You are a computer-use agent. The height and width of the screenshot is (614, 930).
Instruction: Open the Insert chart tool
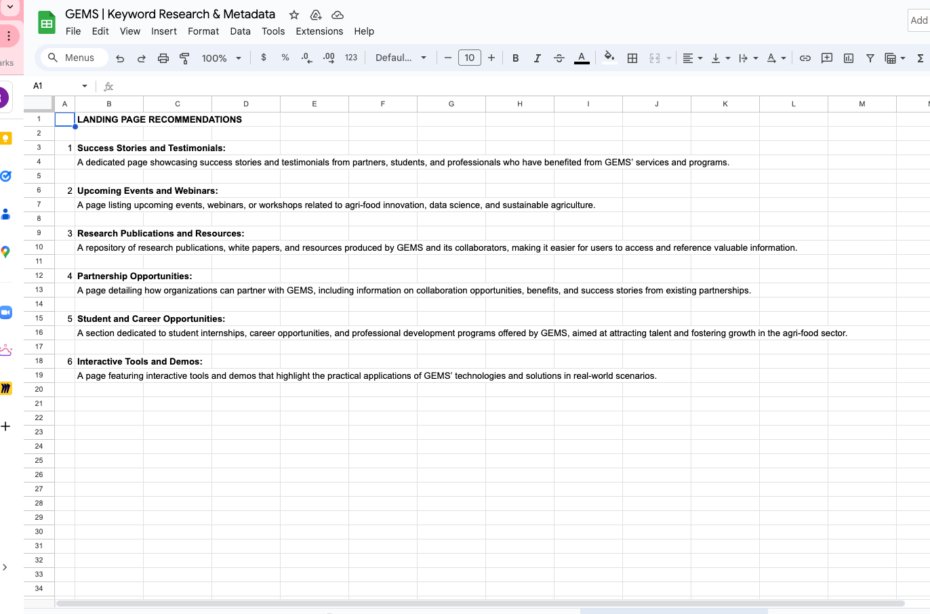click(848, 58)
